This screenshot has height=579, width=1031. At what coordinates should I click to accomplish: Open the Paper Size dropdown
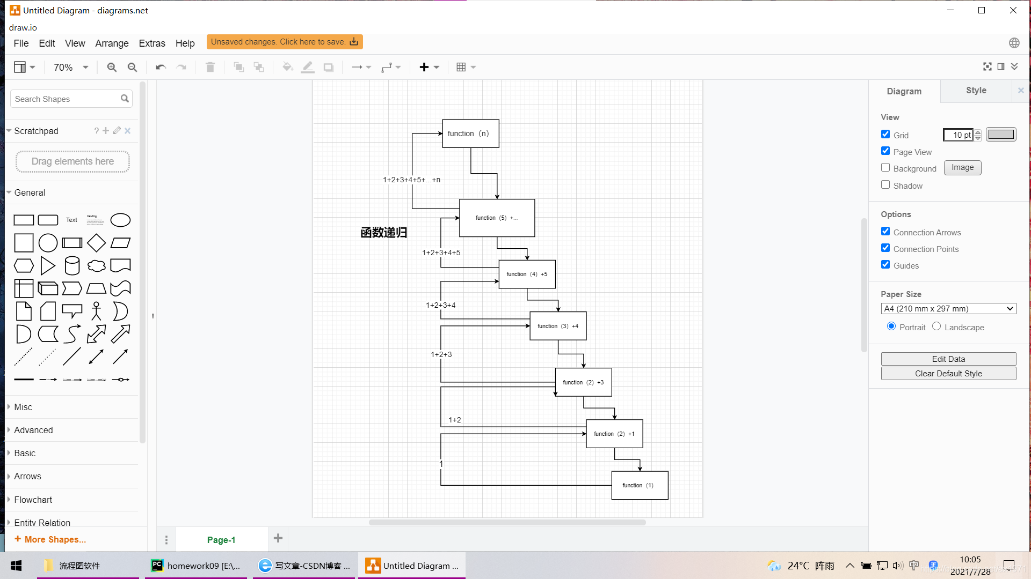pyautogui.click(x=948, y=309)
